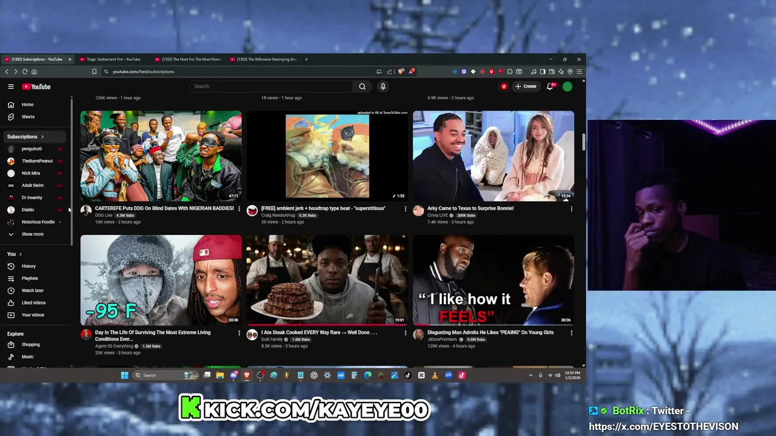
Task: Open the -95 F extreme living thumbnail
Action: [161, 280]
